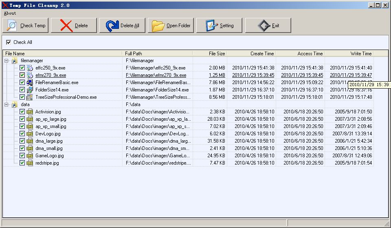The height and width of the screenshot is (228, 391).
Task: Click the FileRenamerBasic.exe file icon
Action: [x=30, y=83]
